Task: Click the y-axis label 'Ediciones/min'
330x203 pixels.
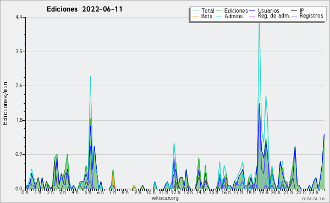Action: (5, 103)
